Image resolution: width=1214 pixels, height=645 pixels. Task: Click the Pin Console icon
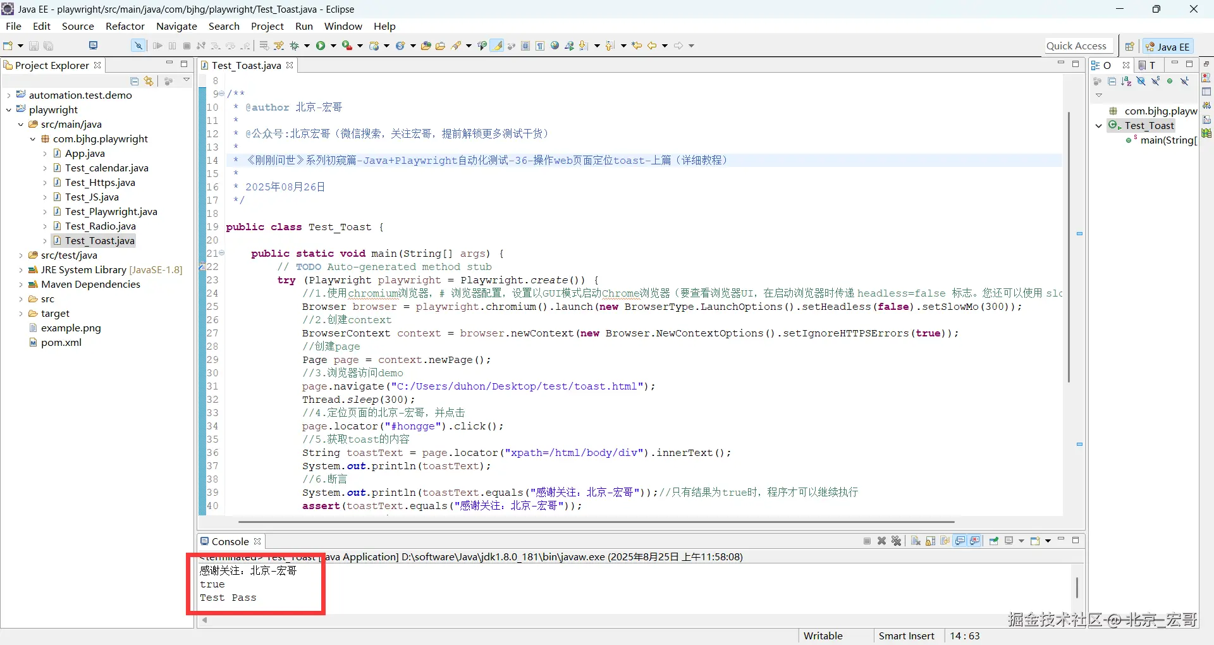994,541
